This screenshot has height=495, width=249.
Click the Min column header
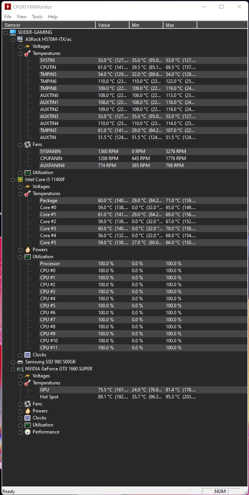coord(146,25)
